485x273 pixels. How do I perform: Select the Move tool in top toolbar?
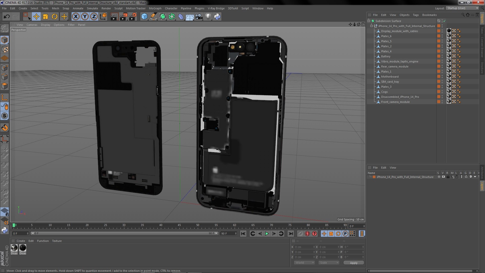click(36, 17)
